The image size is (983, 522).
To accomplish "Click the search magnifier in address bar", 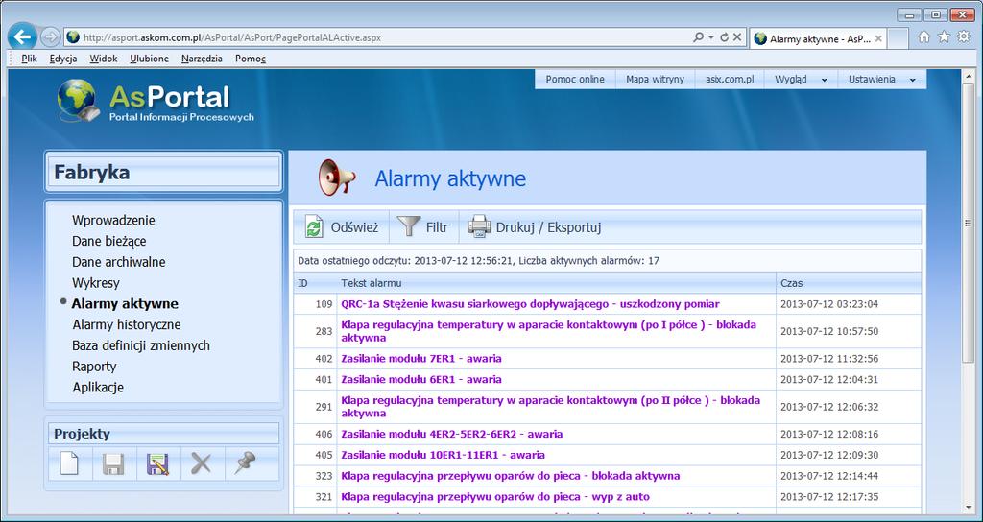I will (x=699, y=37).
